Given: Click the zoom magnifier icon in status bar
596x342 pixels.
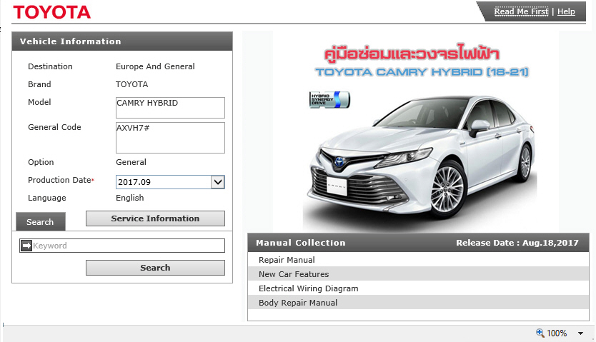Looking at the screenshot, I should click(540, 333).
